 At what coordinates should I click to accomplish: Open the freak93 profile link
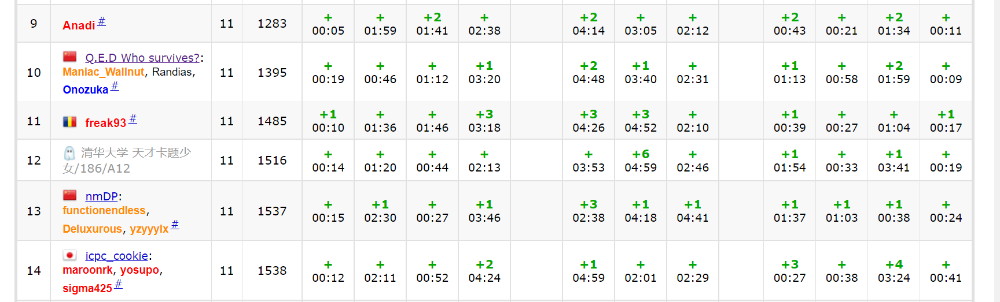tap(105, 123)
